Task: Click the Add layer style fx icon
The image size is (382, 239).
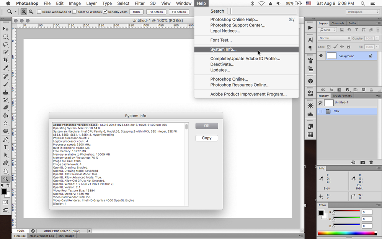Action: click(331, 90)
